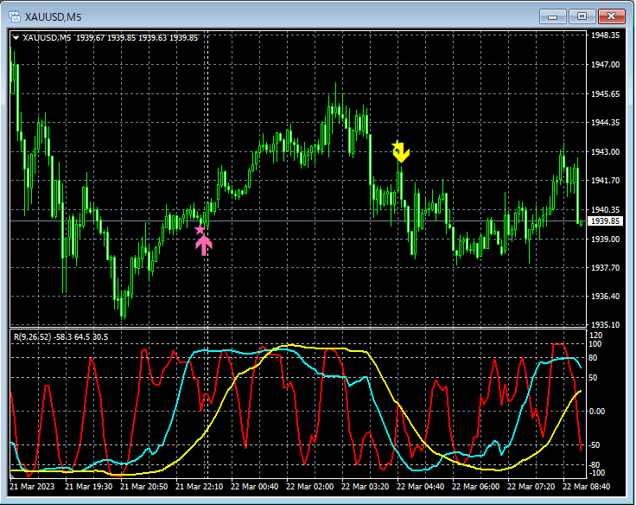
Task: Click the 1948.35 price scale label
Action: coord(605,35)
